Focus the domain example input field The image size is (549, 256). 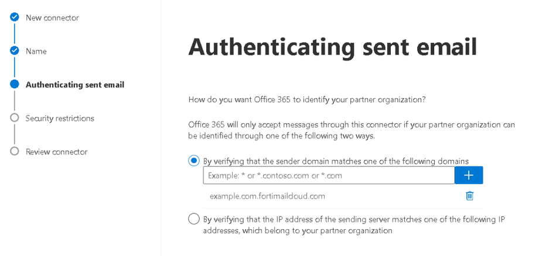[328, 175]
